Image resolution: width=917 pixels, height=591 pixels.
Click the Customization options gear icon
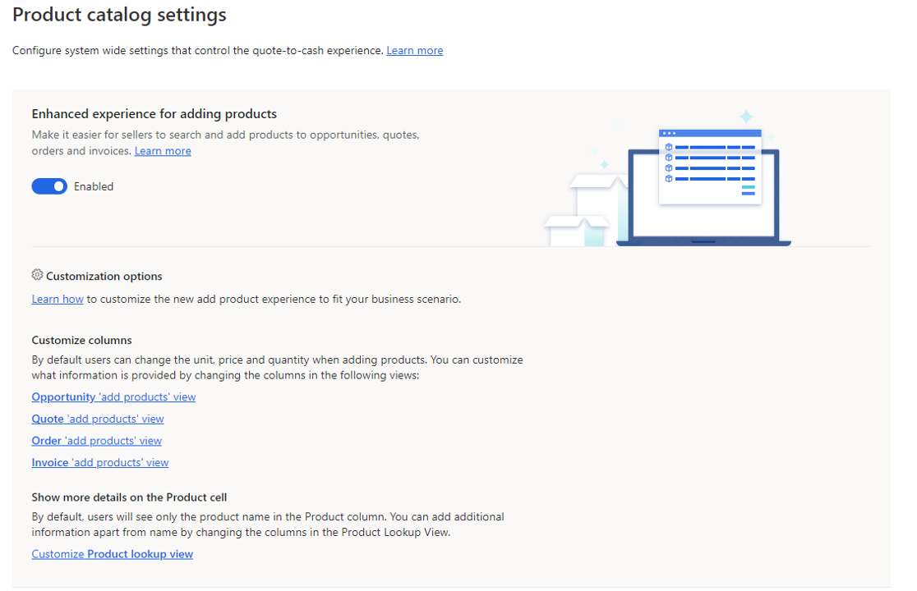(x=38, y=275)
